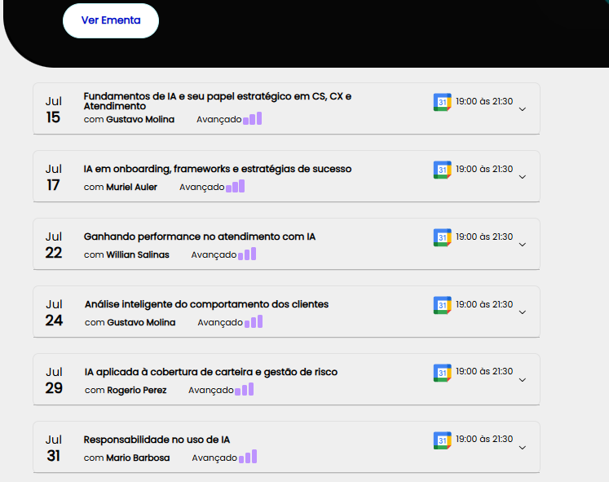Click the level bars icon in Jul 15 row

coord(253,118)
